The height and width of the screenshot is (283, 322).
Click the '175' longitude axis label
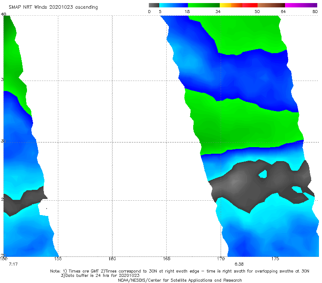pyautogui.click(x=275, y=259)
